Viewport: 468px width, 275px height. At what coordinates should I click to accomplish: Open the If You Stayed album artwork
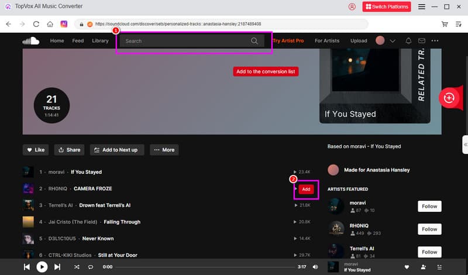pos(374,86)
